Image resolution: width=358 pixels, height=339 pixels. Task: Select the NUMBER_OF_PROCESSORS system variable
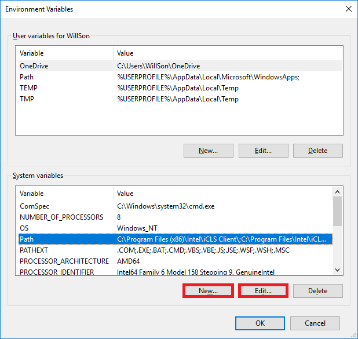point(176,217)
